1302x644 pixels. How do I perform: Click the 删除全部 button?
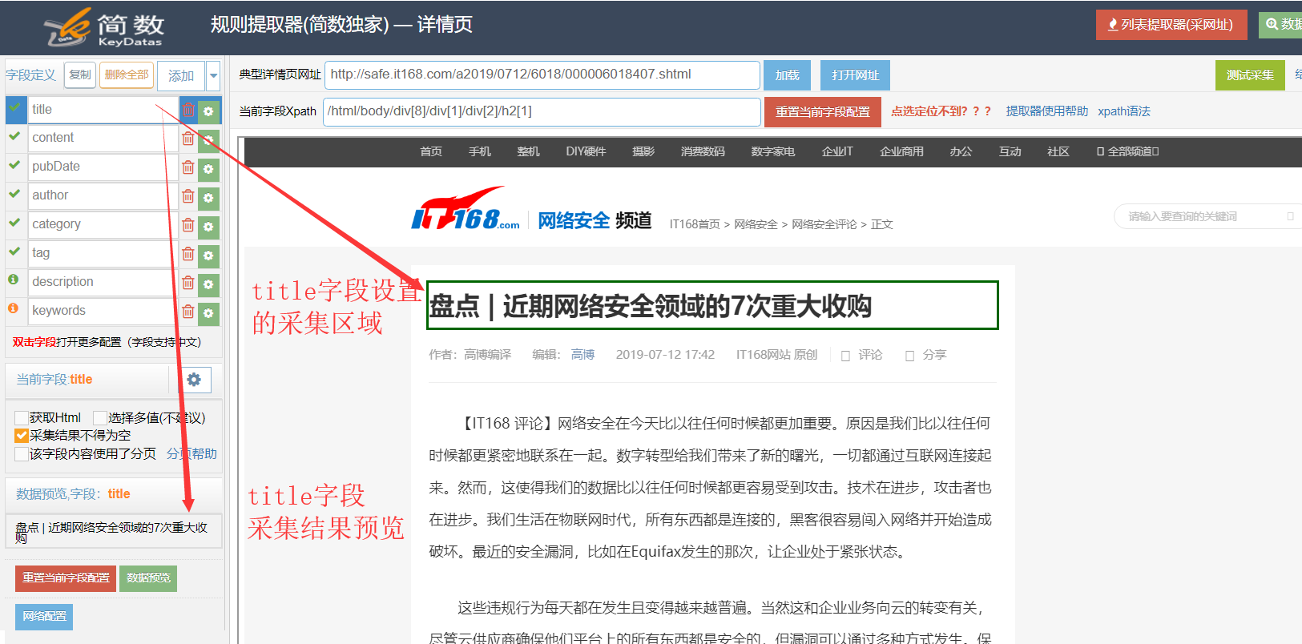127,74
